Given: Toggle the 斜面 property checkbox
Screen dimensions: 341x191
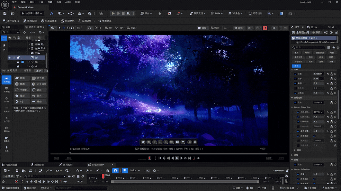Looking at the screenshot, I should (295, 74).
